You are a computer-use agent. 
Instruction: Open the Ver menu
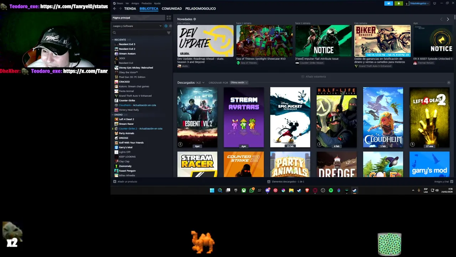127,3
